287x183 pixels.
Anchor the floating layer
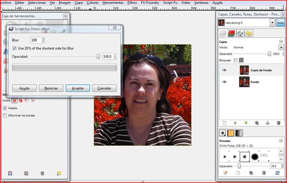[x=268, y=123]
